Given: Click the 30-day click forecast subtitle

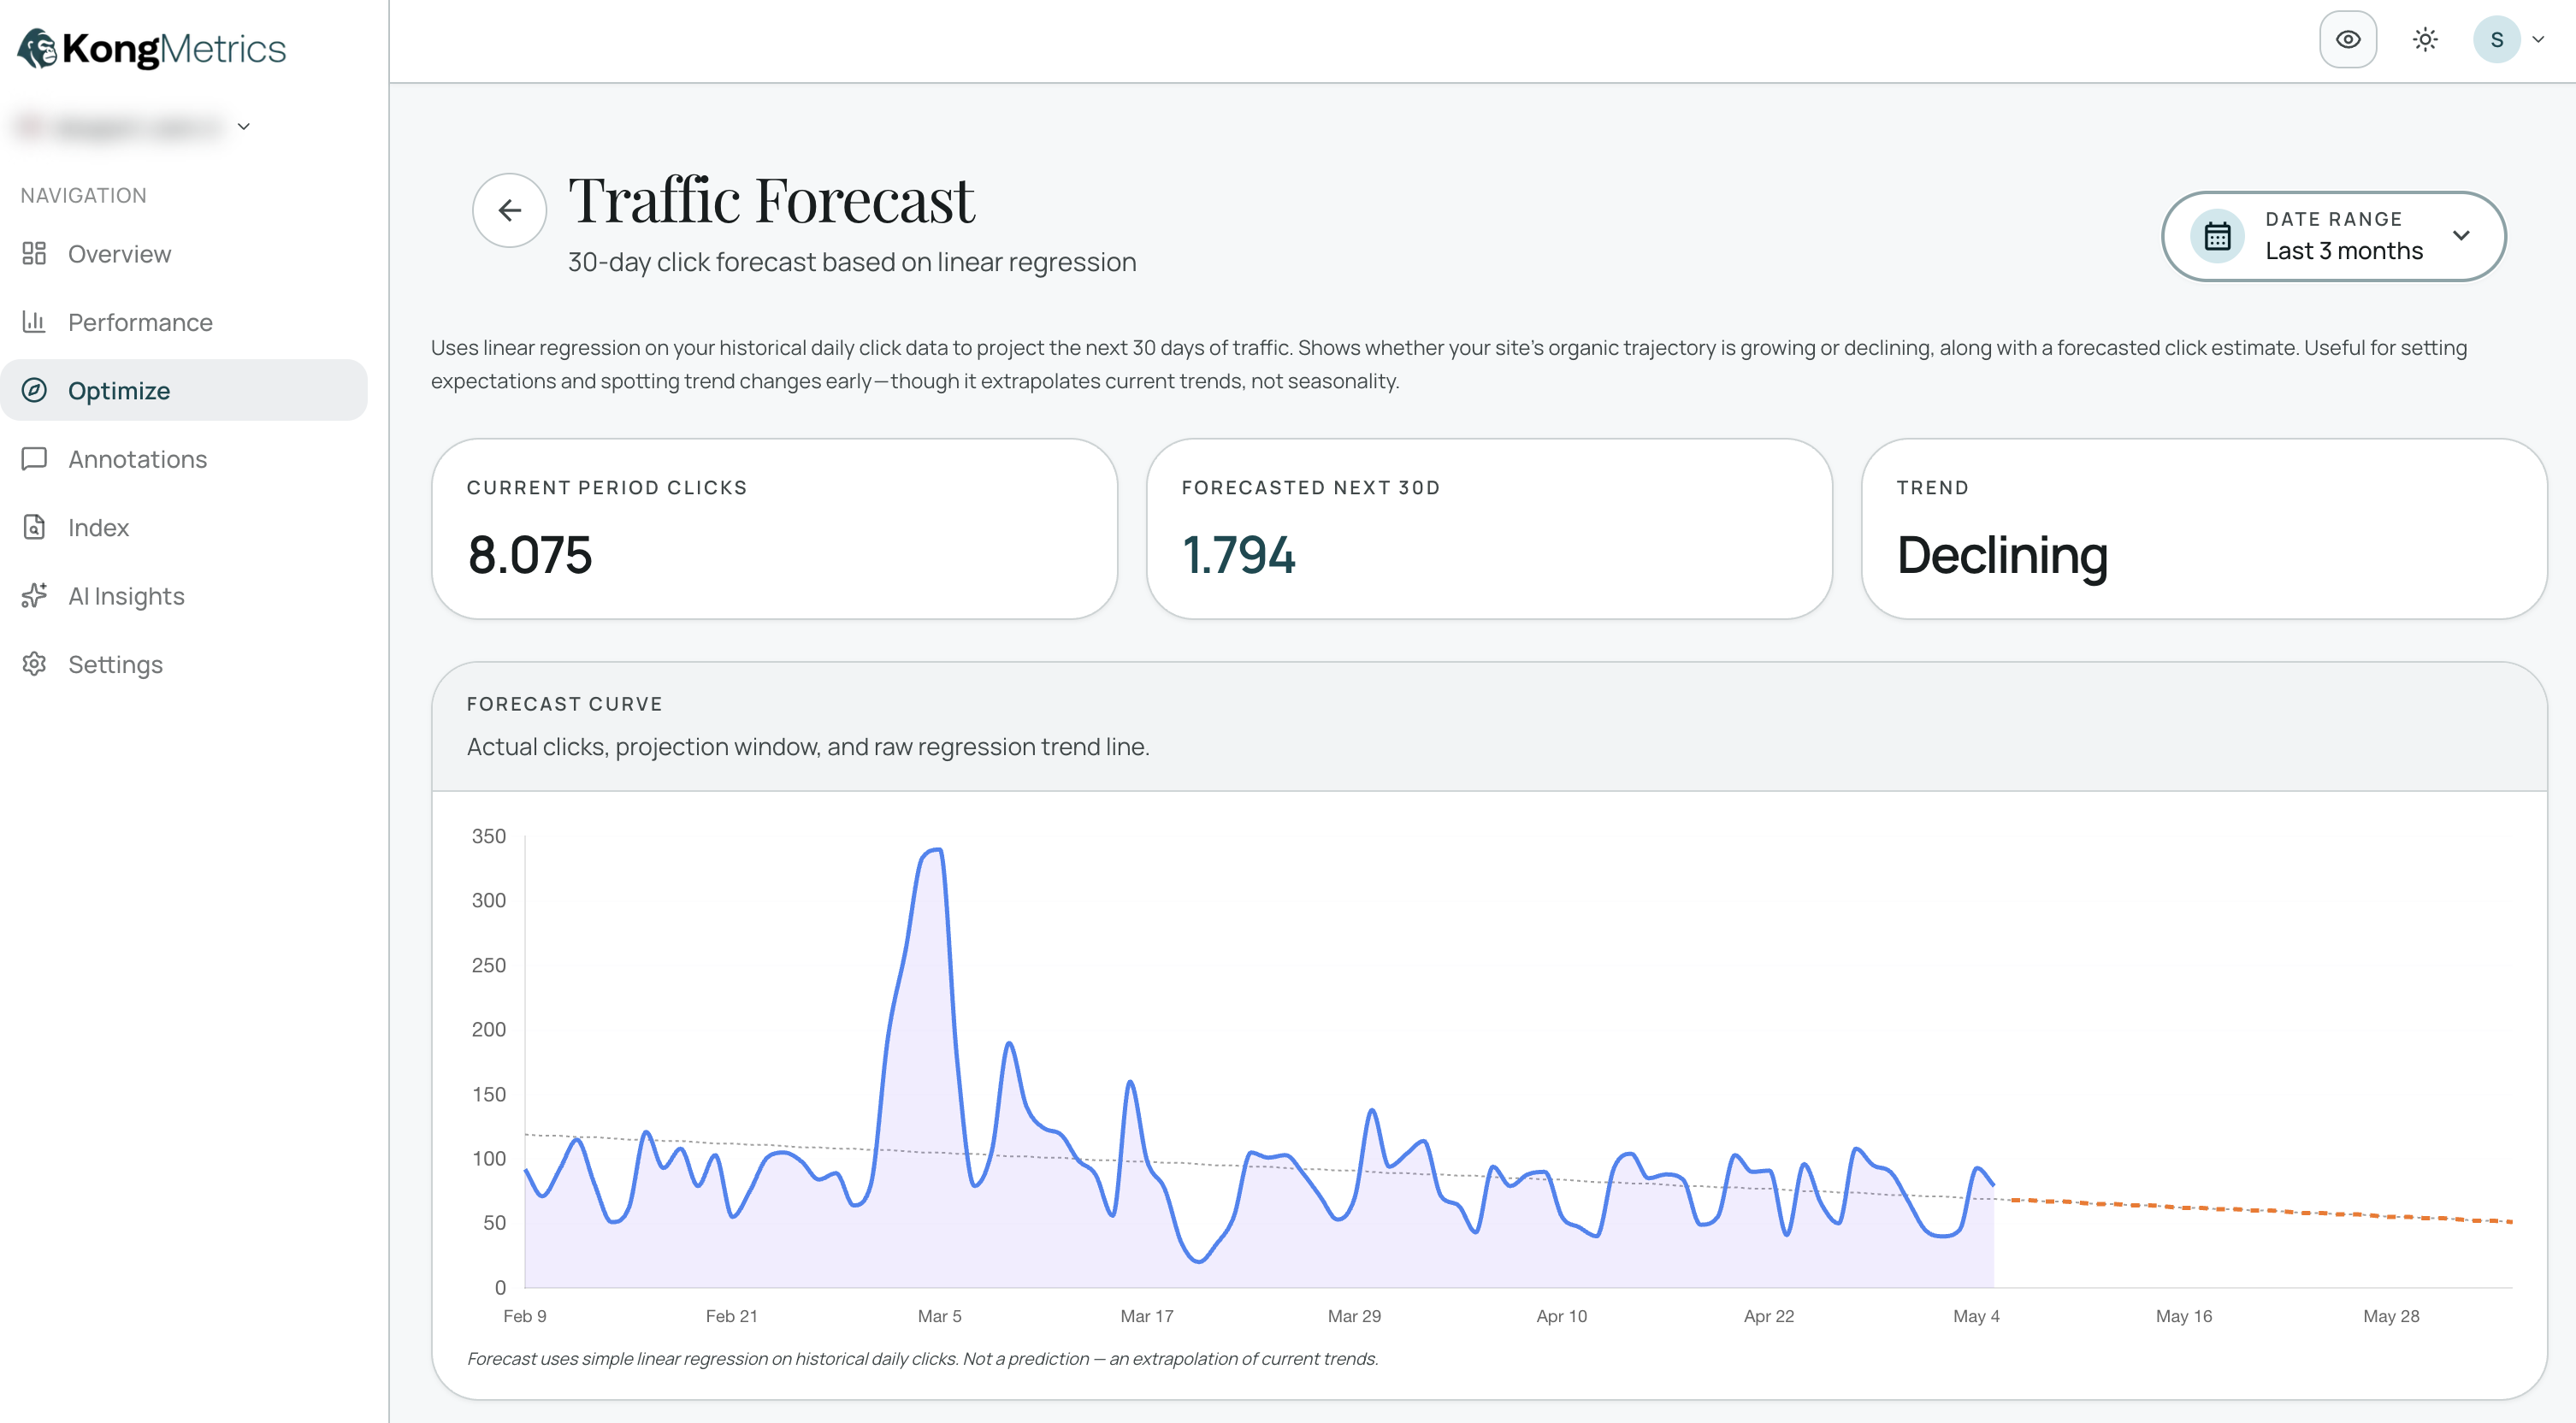Looking at the screenshot, I should (852, 262).
